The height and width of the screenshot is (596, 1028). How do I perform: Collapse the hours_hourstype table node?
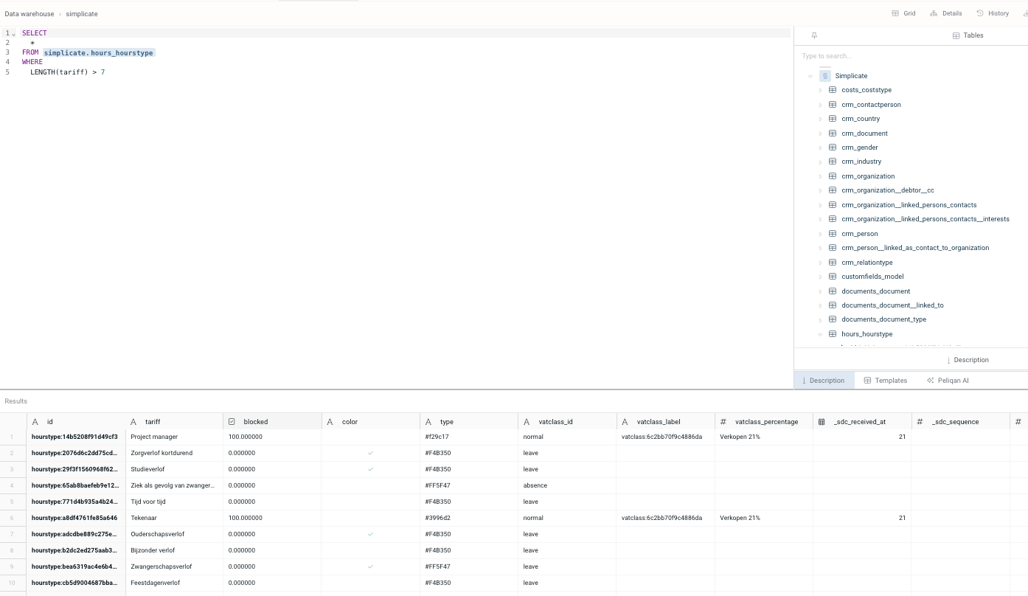click(x=820, y=334)
